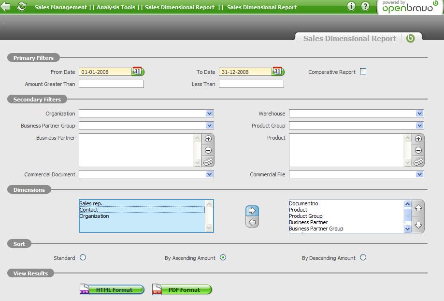This screenshot has width=444, height=301.
Task: Click the remove Product minus icon
Action: pyautogui.click(x=418, y=150)
